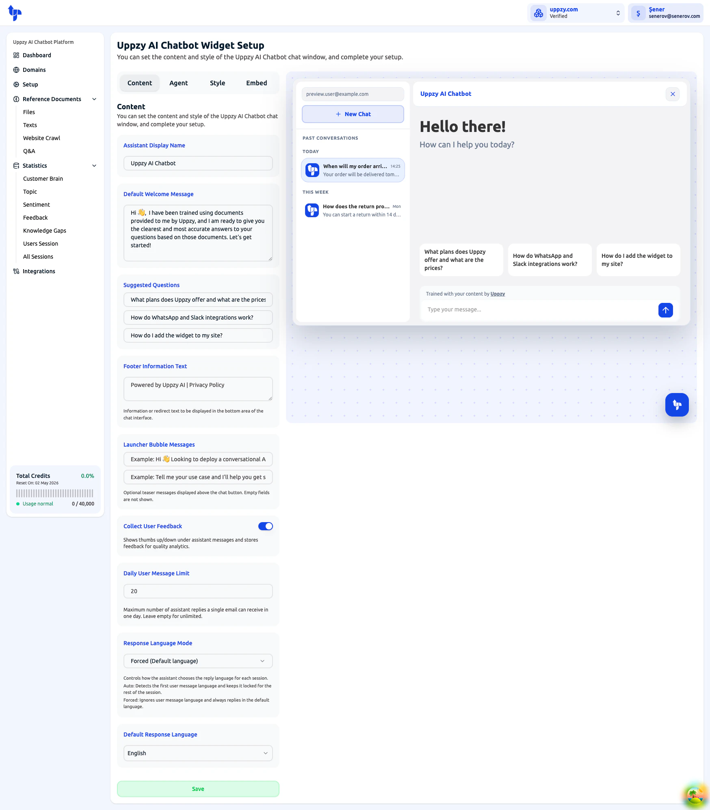Close the chatbot preview with X icon
This screenshot has width=710, height=810.
coord(673,94)
